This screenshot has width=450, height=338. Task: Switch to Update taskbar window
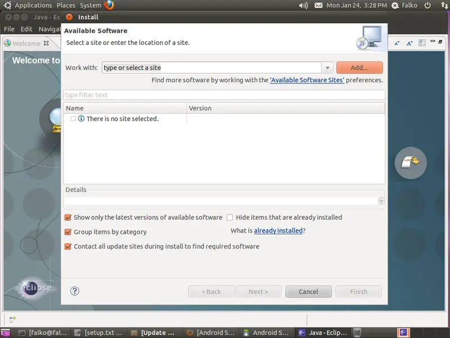point(154,332)
